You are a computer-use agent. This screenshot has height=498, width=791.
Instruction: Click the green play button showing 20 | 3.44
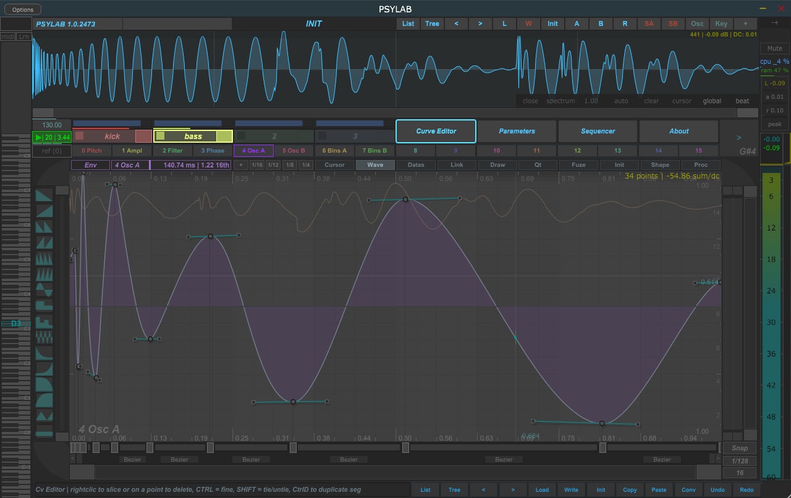tap(51, 137)
